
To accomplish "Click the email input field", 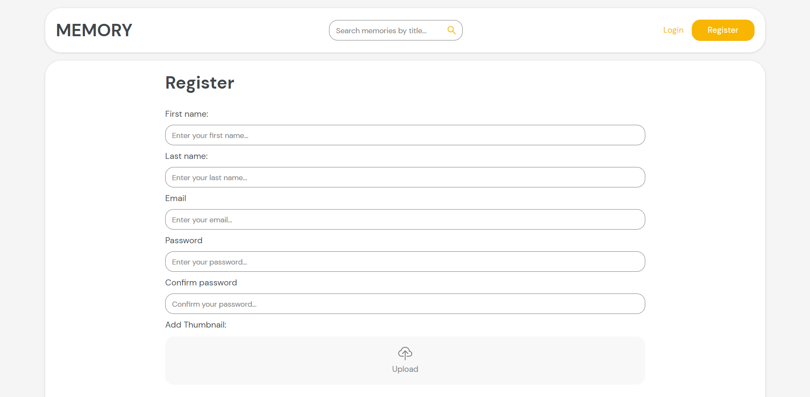I will click(x=405, y=219).
